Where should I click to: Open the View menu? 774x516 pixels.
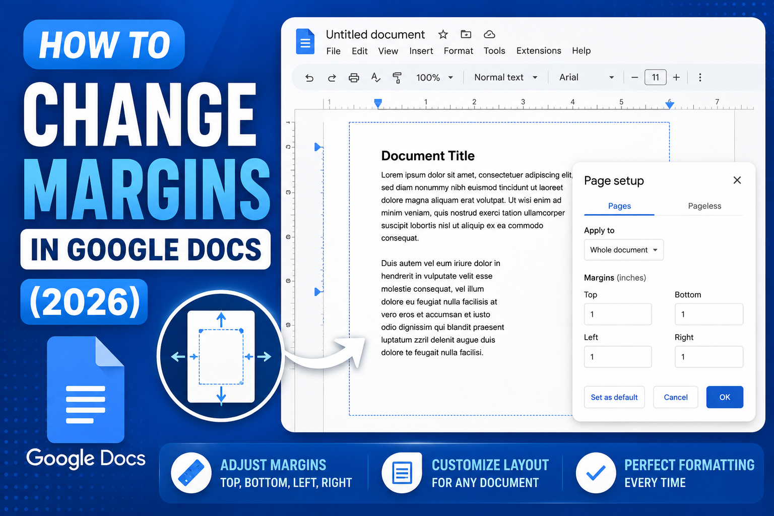pyautogui.click(x=388, y=51)
